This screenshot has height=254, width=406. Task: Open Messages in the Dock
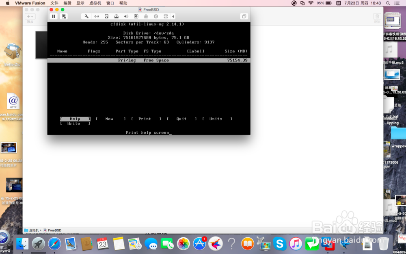[151, 244]
